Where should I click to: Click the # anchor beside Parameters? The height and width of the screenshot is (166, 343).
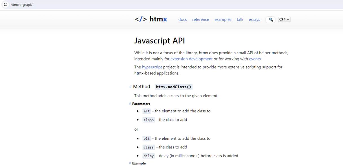point(130,104)
